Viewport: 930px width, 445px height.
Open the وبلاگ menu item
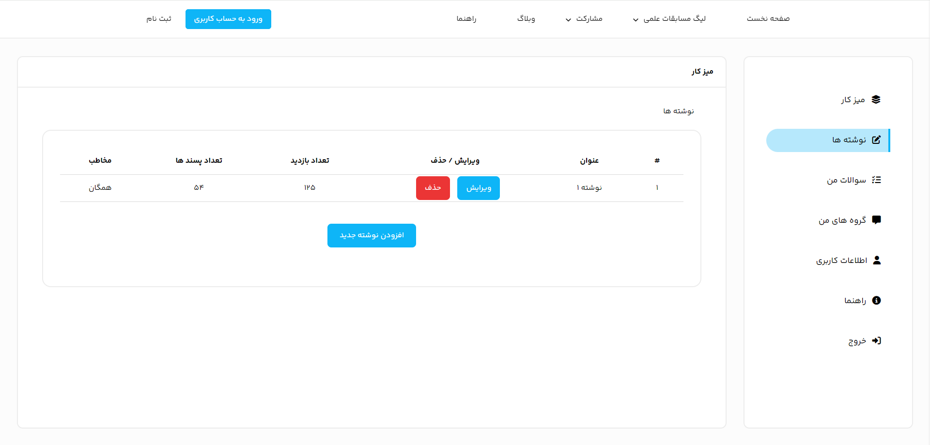pyautogui.click(x=526, y=19)
